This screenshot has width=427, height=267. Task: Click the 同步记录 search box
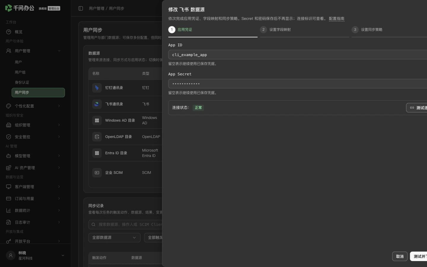[x=125, y=225]
